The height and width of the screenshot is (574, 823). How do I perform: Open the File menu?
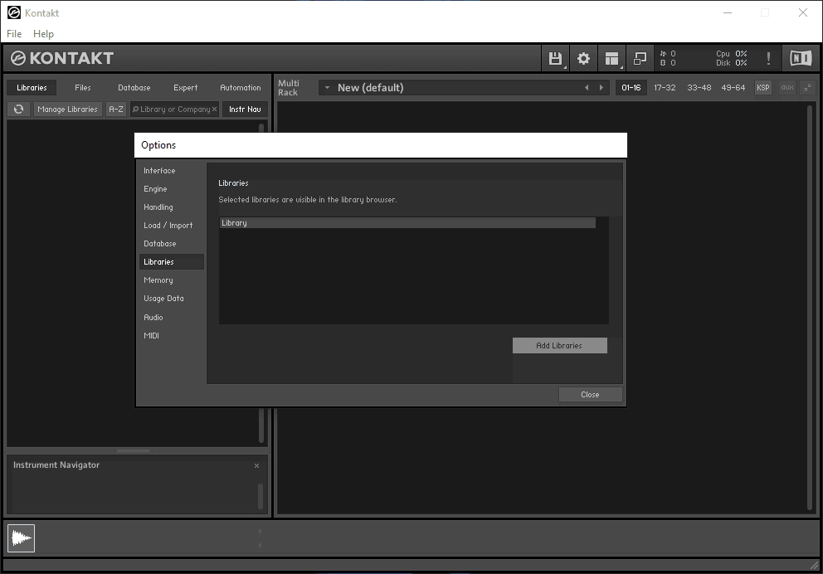click(x=14, y=33)
